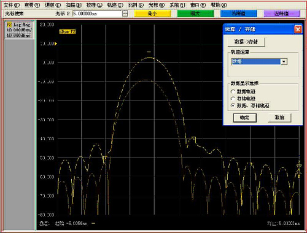Select the P2 Log Mag trace status box

pos(19,30)
